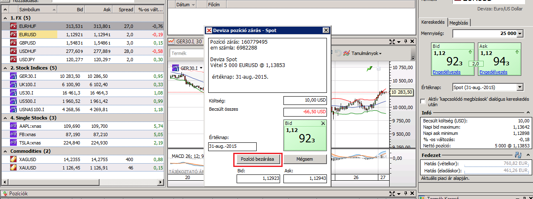Click the Engedélyezés link under the Ask tile
The width and height of the screenshot is (533, 199).
[493, 72]
